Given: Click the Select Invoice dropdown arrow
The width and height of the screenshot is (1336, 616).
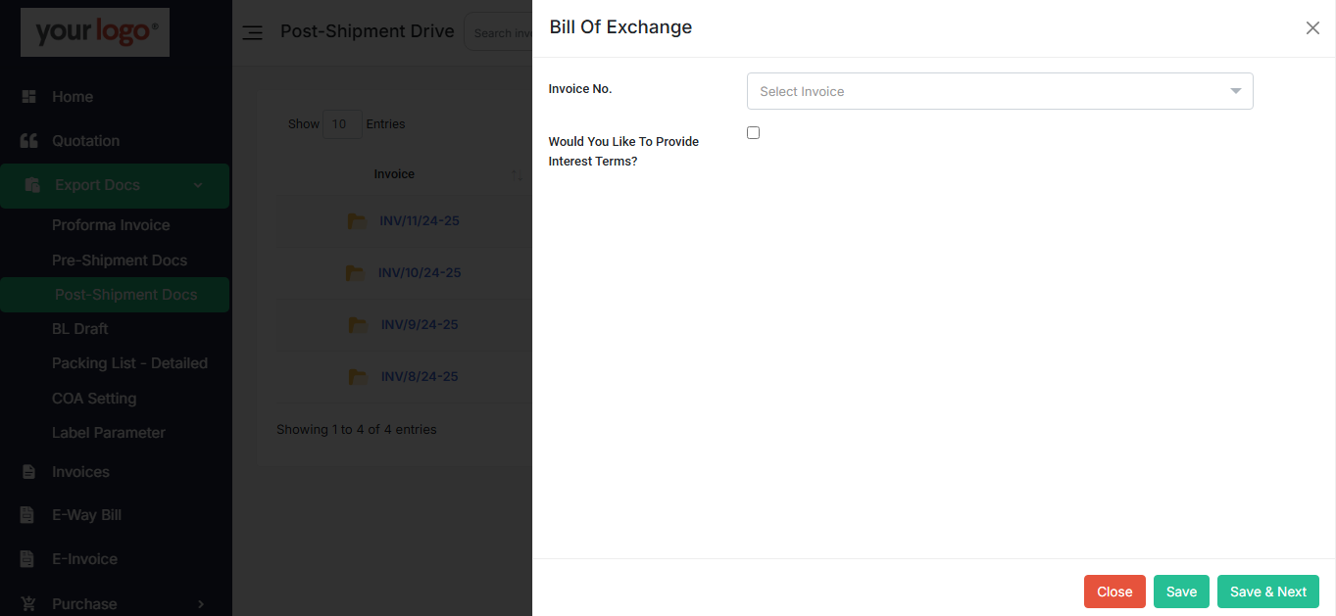Looking at the screenshot, I should 1235,91.
